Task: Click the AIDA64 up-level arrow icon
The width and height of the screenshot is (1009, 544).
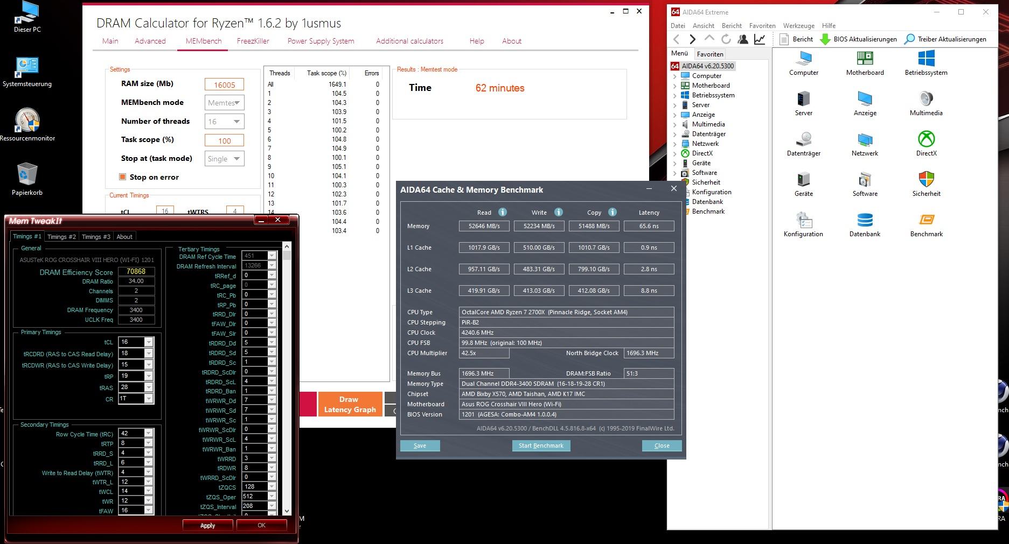Action: (x=709, y=39)
